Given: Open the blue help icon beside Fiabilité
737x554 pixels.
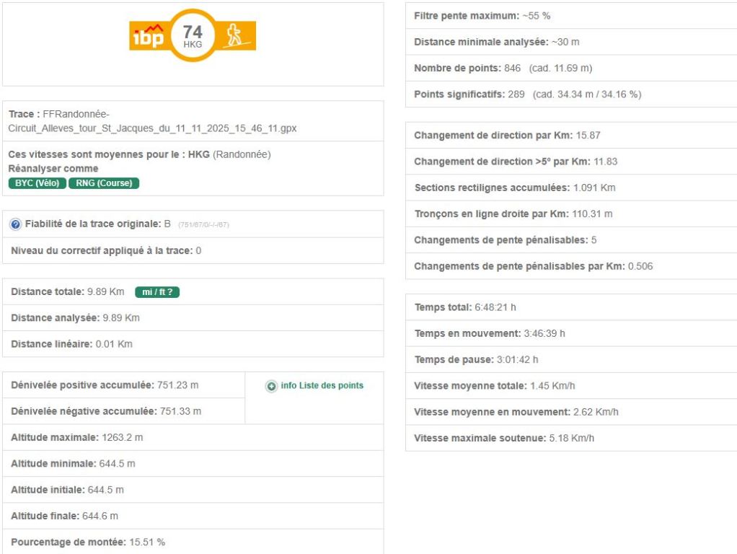Looking at the screenshot, I should point(15,224).
